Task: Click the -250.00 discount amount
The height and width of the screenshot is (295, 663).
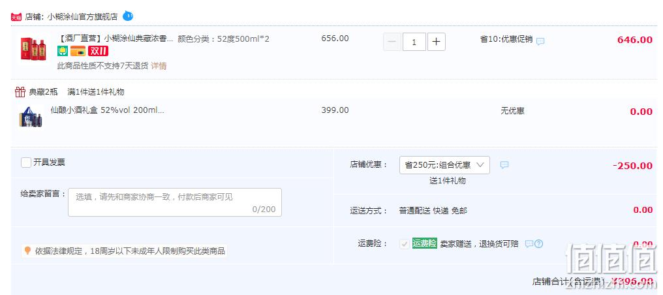Action: (x=632, y=166)
